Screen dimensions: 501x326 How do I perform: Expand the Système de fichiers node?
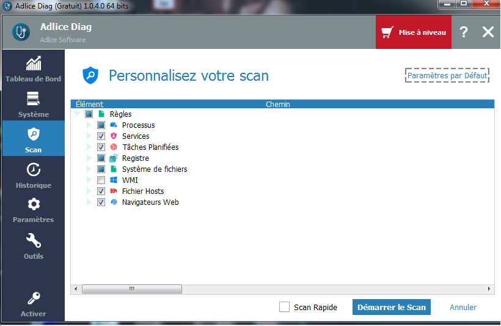click(x=89, y=169)
